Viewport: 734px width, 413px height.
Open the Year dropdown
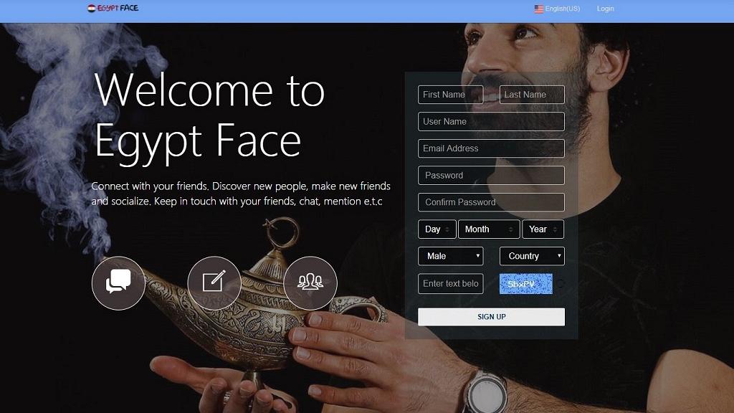[543, 229]
